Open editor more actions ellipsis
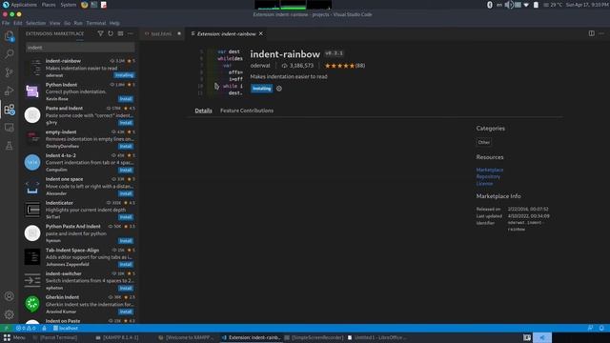 [x=601, y=33]
